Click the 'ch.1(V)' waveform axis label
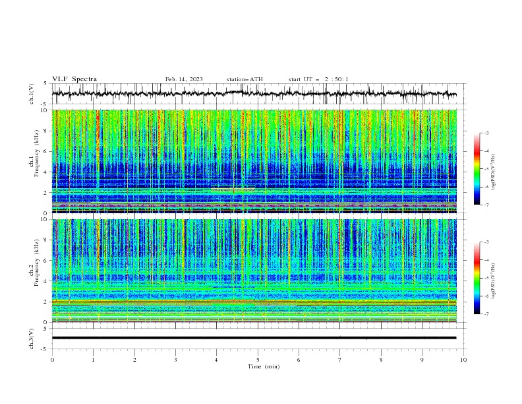The height and width of the screenshot is (404, 522). (x=32, y=94)
